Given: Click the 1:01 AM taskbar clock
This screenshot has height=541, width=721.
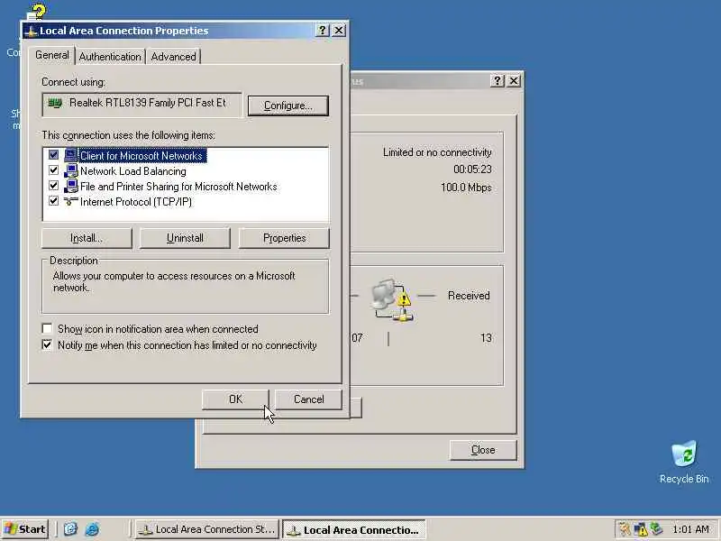Looking at the screenshot, I should point(690,529).
